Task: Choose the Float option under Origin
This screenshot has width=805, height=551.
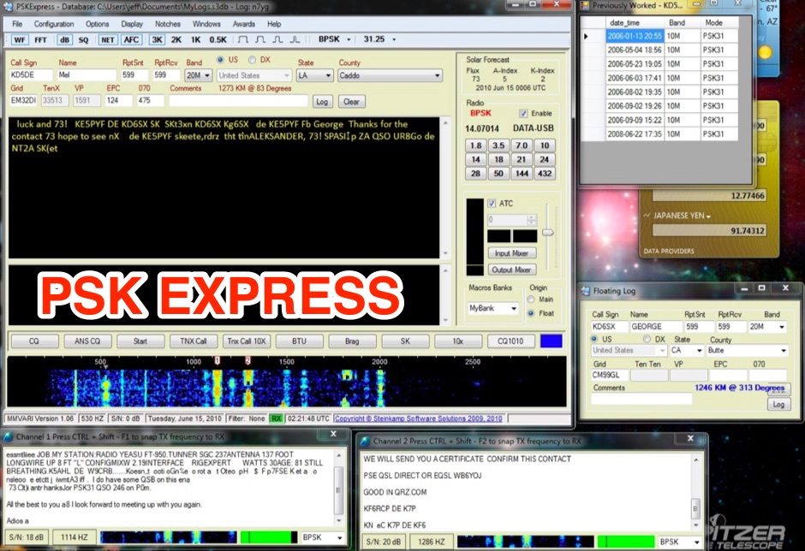Action: 530,313
